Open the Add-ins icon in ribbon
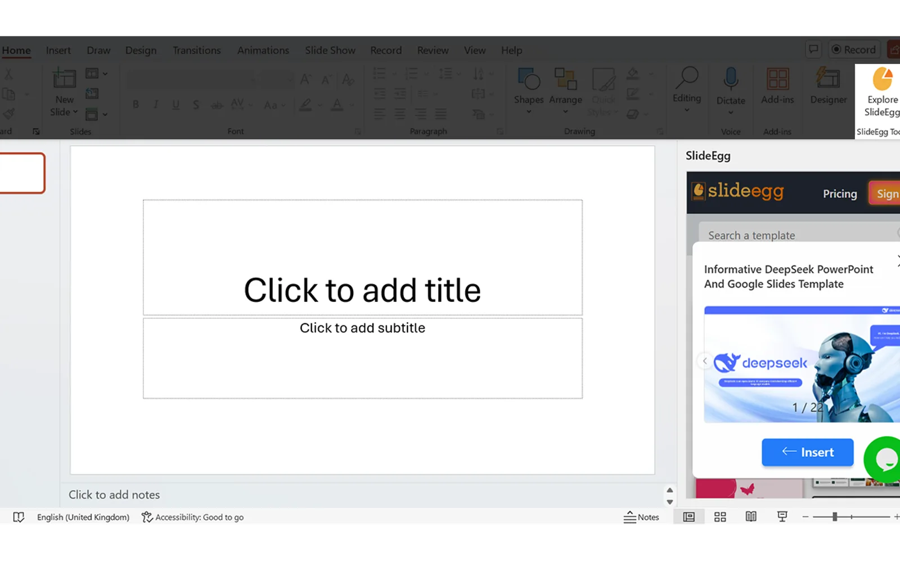 (777, 79)
